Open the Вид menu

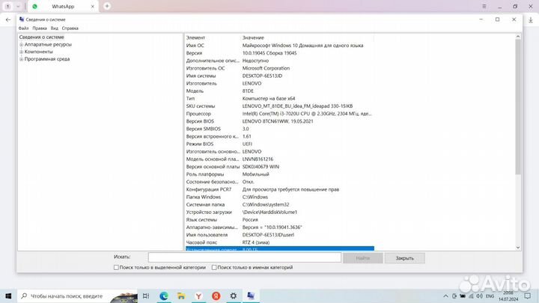[55, 28]
